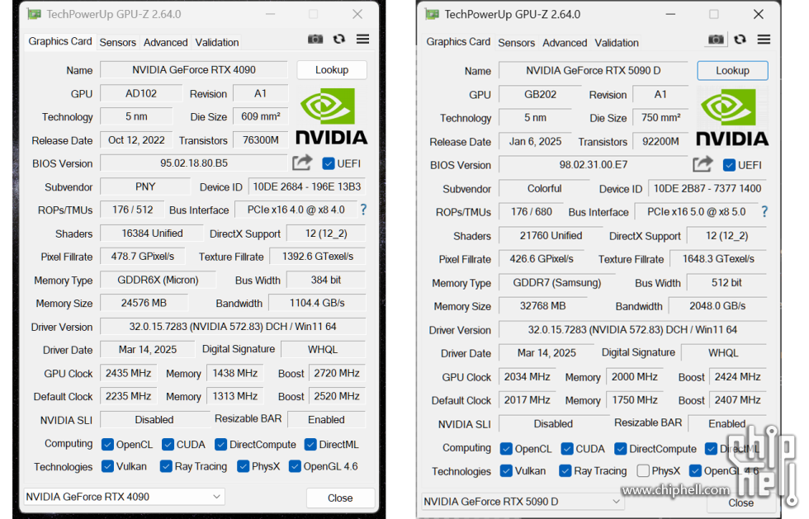Open hamburger menu in RTX 4090 window
Viewport: 809px width, 519px height.
(362, 40)
